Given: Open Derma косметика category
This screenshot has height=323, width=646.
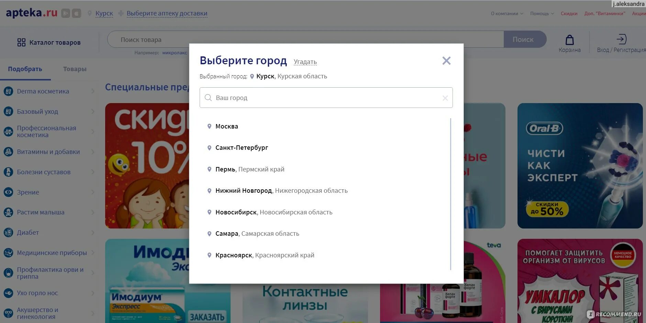Looking at the screenshot, I should pyautogui.click(x=43, y=91).
